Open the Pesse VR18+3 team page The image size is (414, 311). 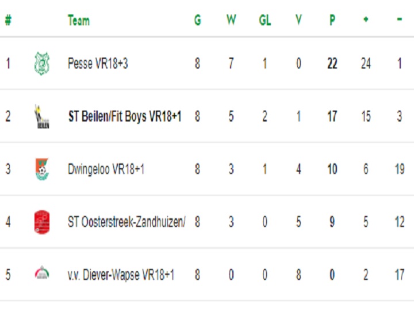(98, 63)
